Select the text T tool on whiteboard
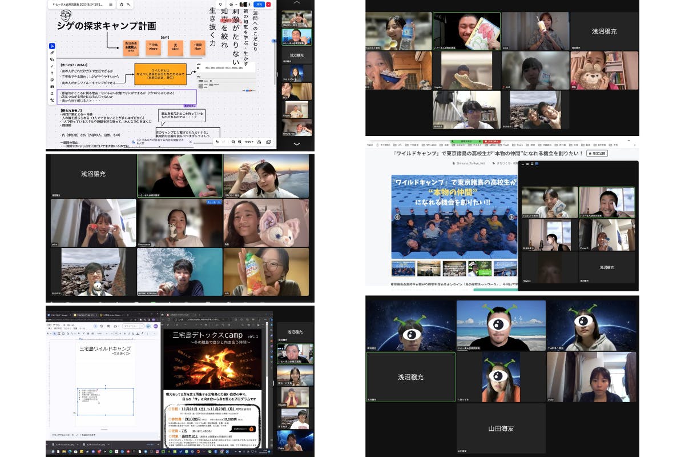Viewport: 685px width, 457px height. (x=52, y=73)
